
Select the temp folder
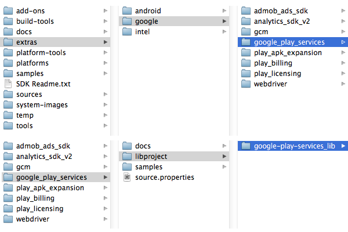[55, 115]
